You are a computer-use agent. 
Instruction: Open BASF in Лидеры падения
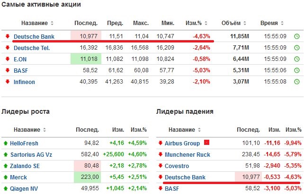pyautogui.click(x=172, y=189)
